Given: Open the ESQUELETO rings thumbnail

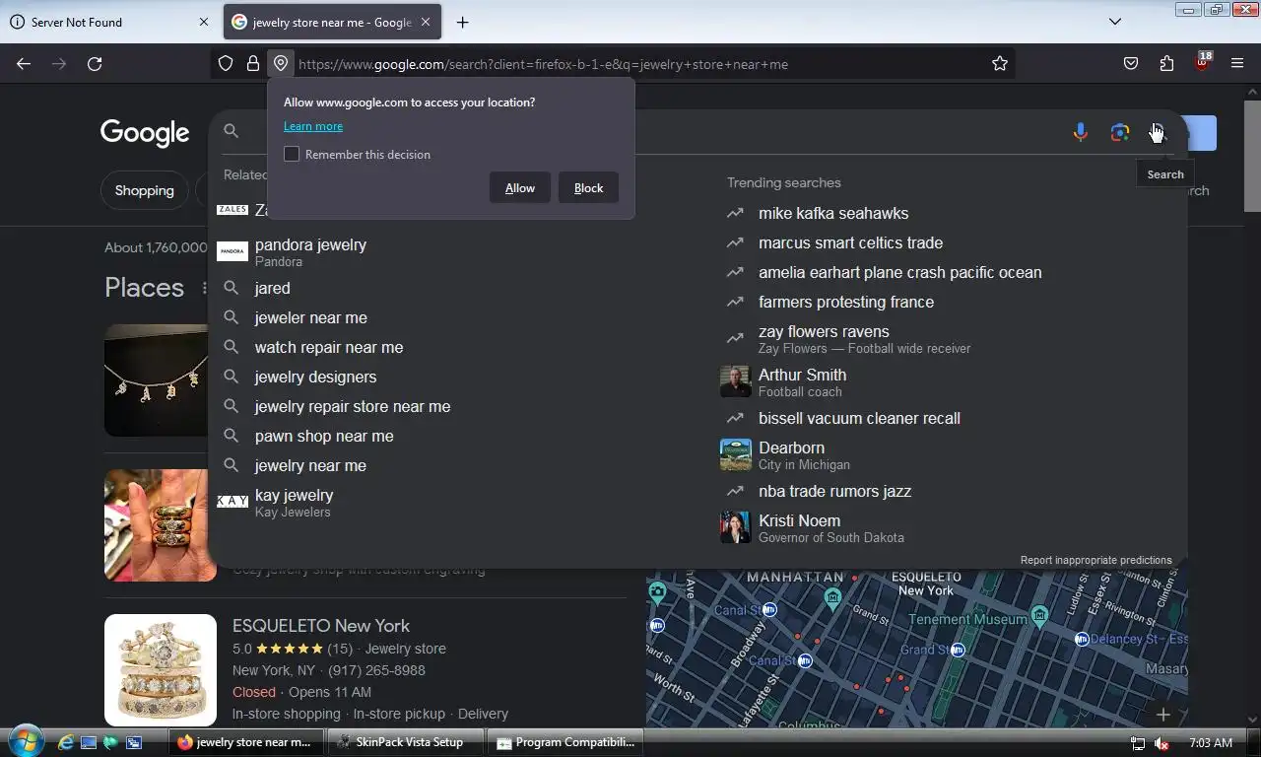Looking at the screenshot, I should (161, 670).
